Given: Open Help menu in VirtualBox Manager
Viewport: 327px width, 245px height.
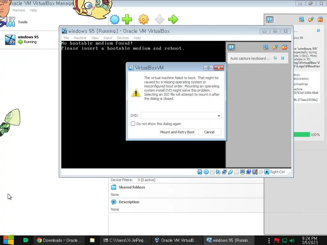Looking at the screenshot, I should click(x=33, y=10).
